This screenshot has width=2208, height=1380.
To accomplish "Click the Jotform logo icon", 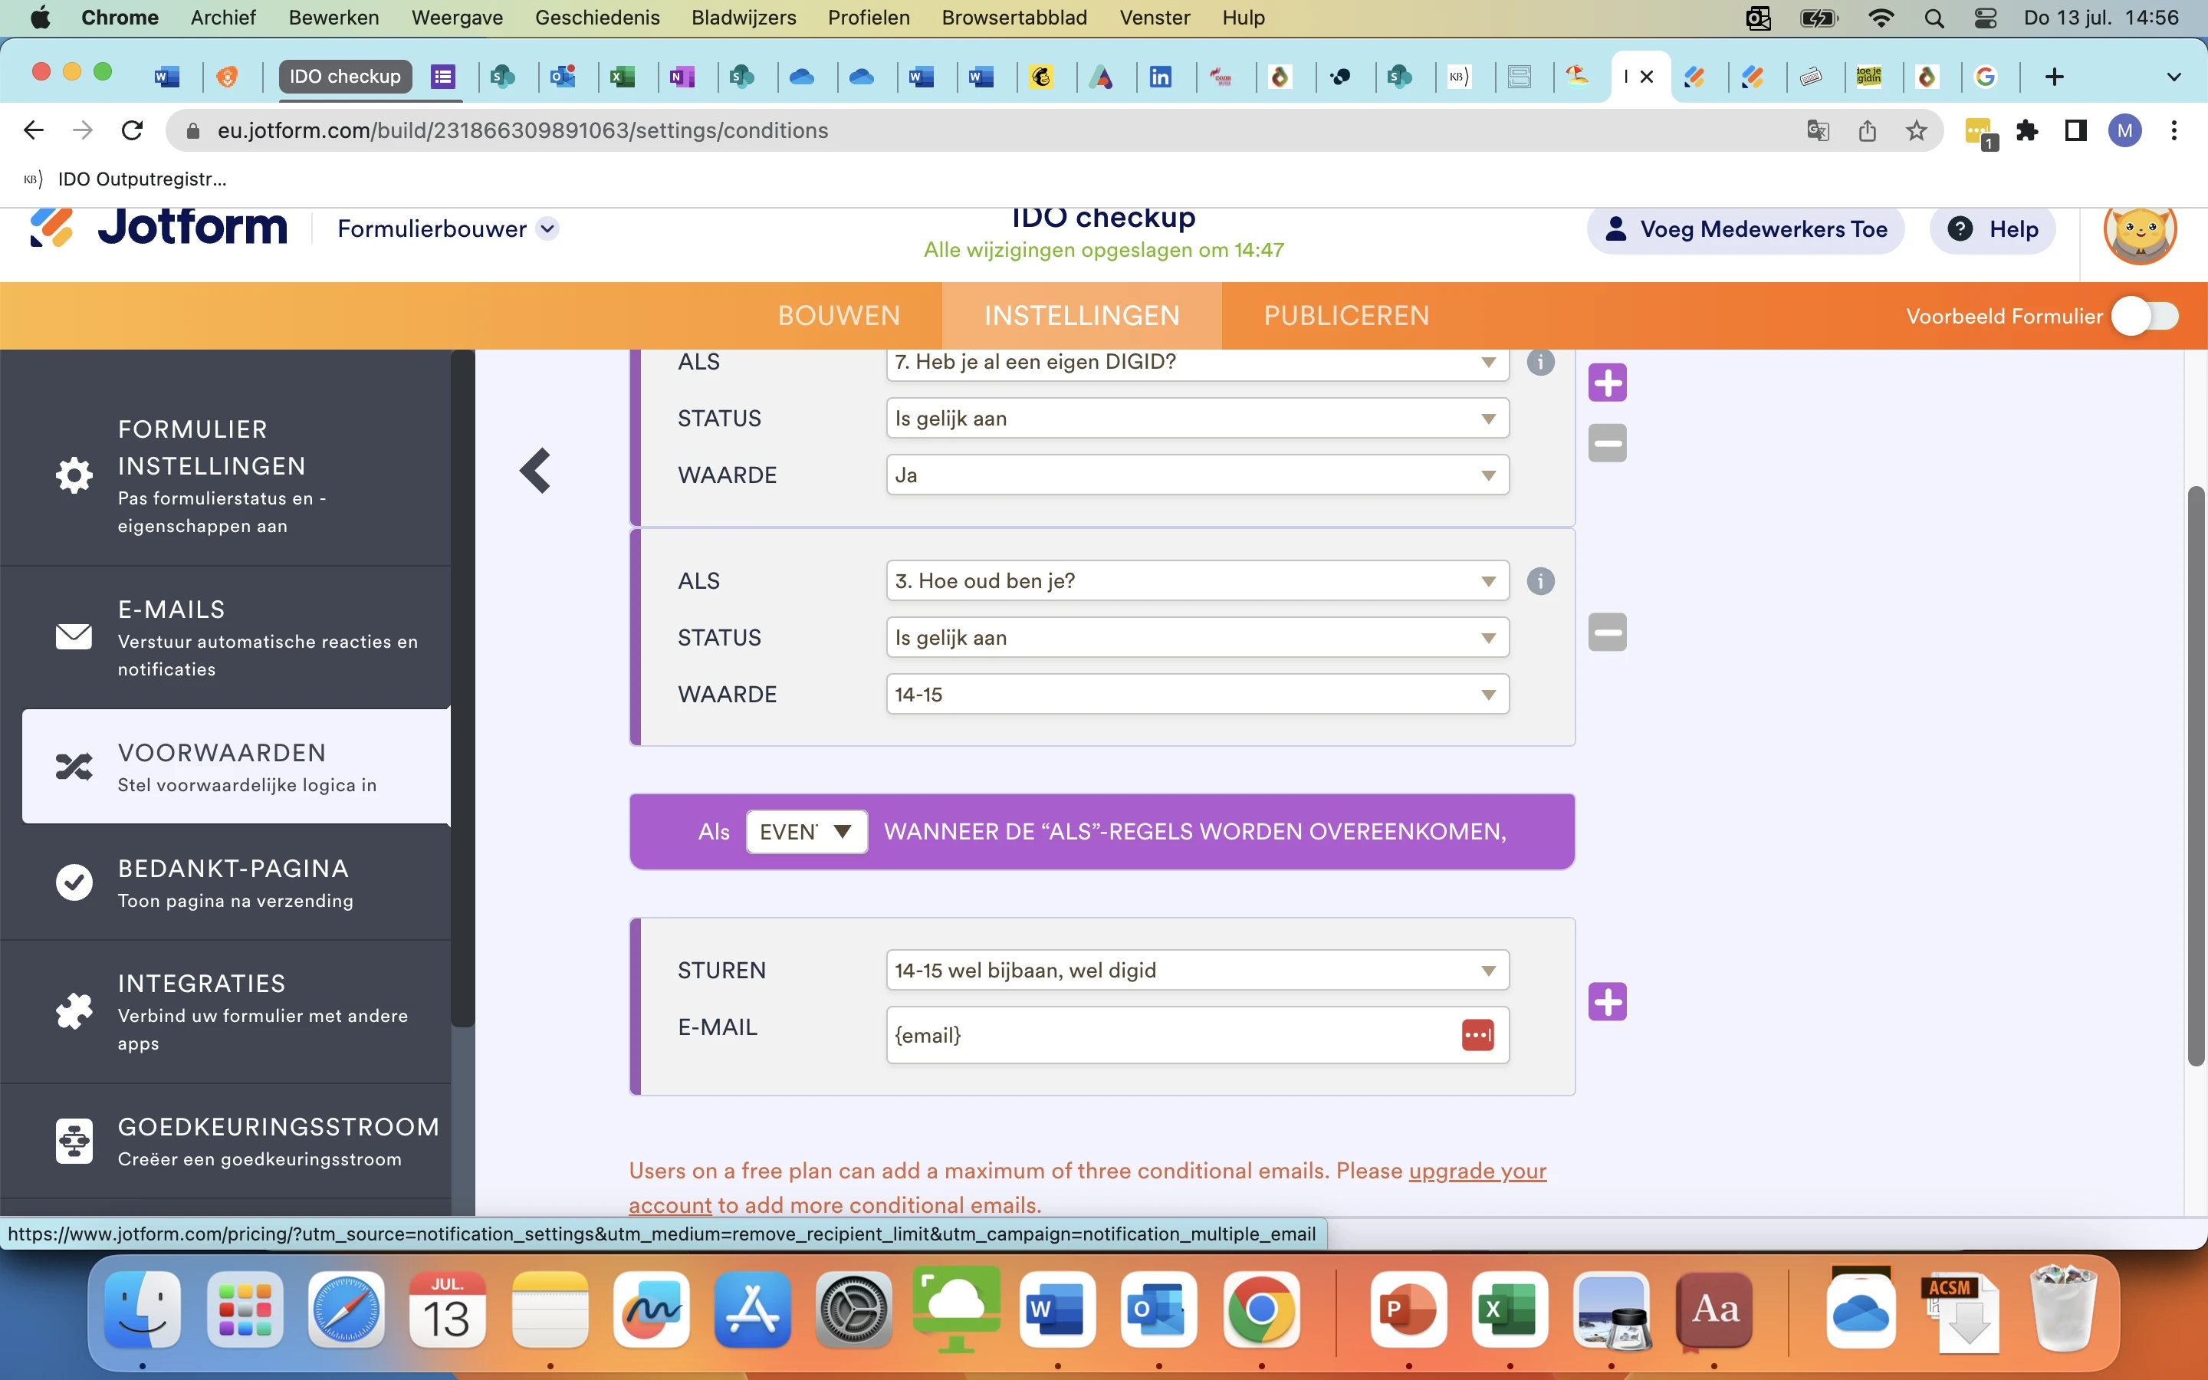I will click(51, 227).
